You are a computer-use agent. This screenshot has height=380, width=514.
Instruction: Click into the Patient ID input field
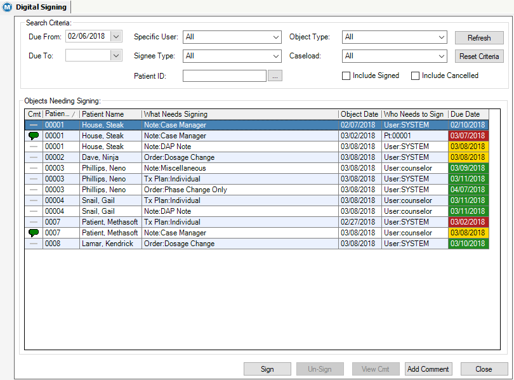[x=225, y=75]
